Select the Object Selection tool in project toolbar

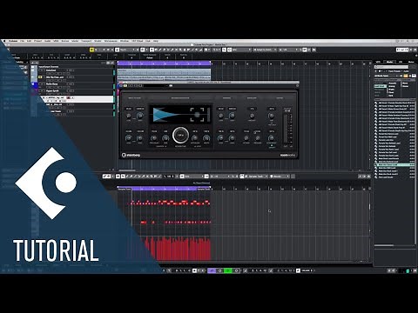(x=152, y=50)
